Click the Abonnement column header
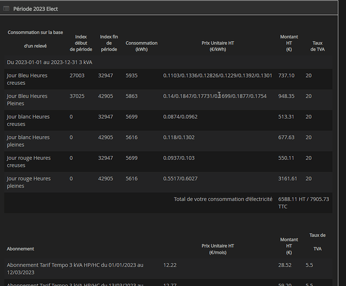The height and width of the screenshot is (286, 346). coord(21,249)
